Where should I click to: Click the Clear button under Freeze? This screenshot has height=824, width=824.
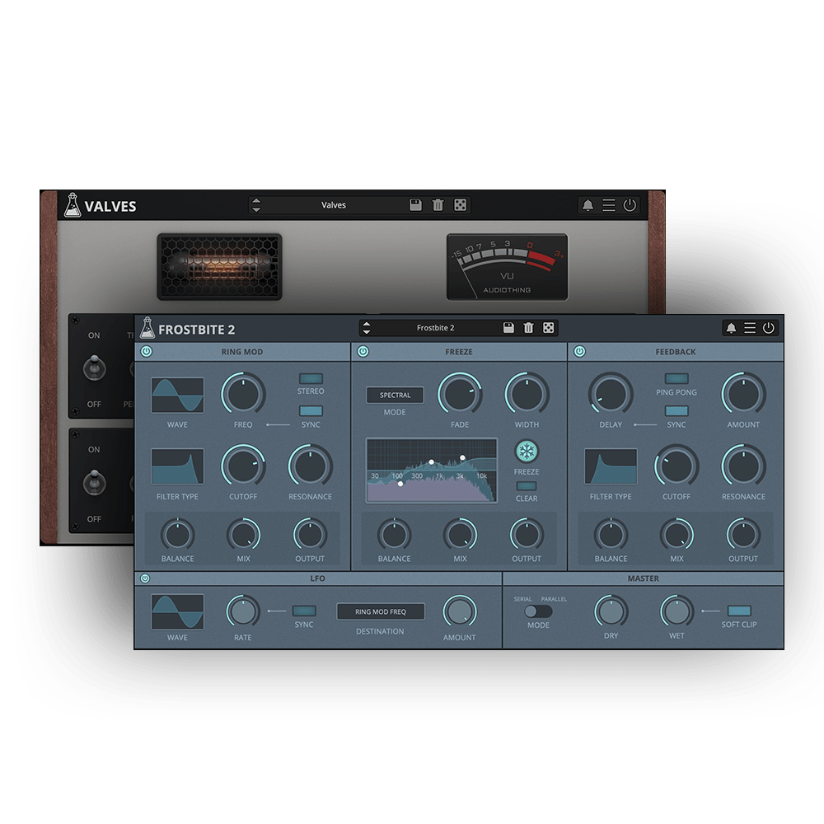coord(526,486)
